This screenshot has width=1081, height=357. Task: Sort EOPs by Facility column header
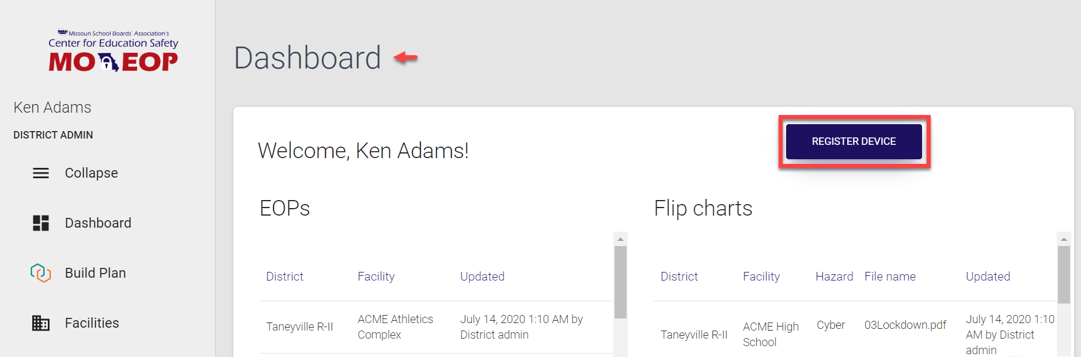tap(376, 277)
